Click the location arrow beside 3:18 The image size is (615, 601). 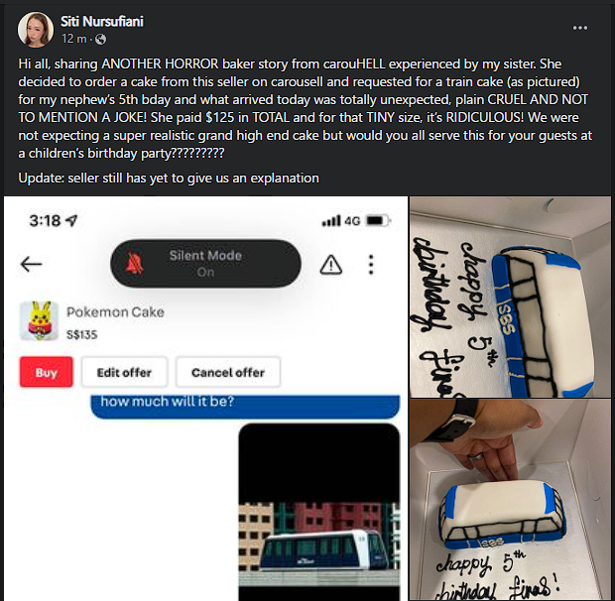[71, 221]
